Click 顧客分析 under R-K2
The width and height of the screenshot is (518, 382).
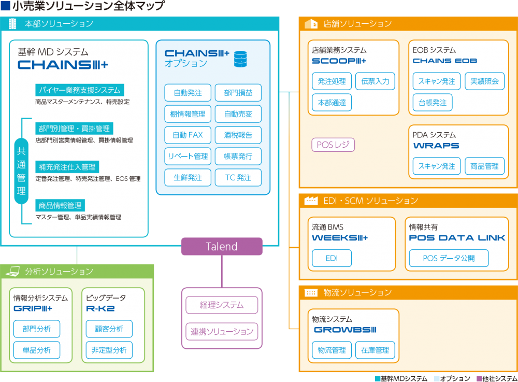click(x=109, y=329)
